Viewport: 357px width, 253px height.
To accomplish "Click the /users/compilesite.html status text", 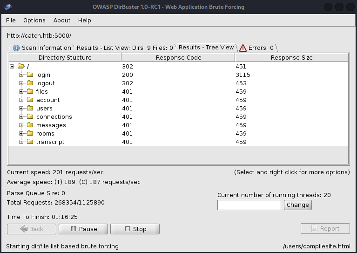I will 317,246.
